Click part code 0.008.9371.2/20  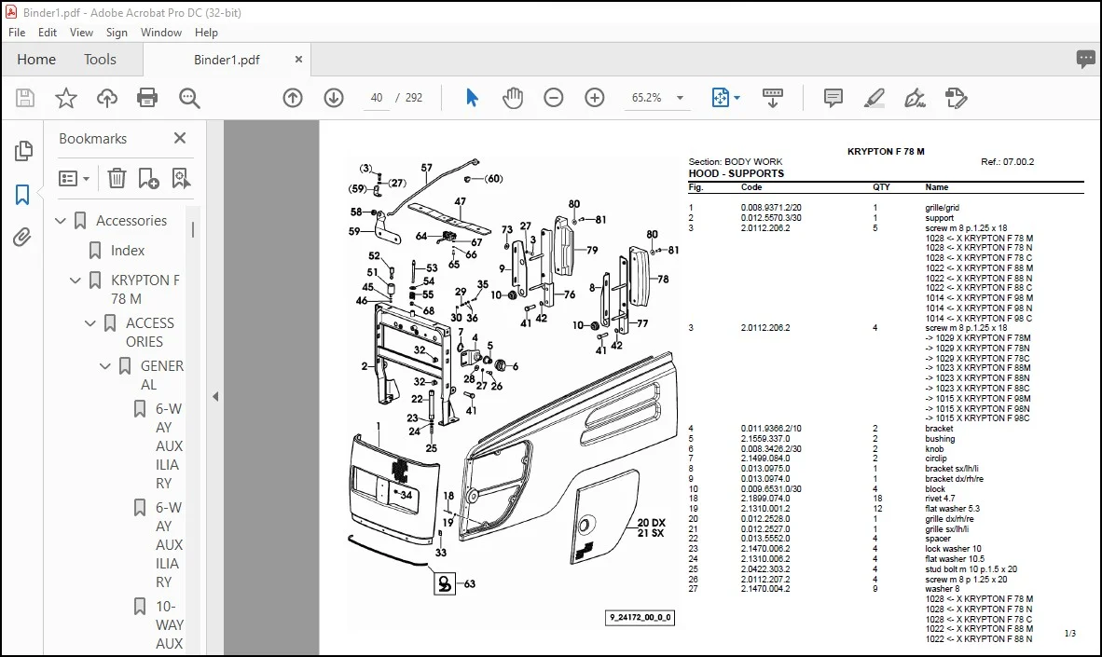click(x=771, y=208)
